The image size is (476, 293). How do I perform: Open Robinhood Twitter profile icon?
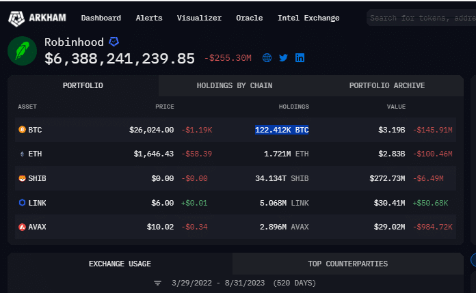283,57
